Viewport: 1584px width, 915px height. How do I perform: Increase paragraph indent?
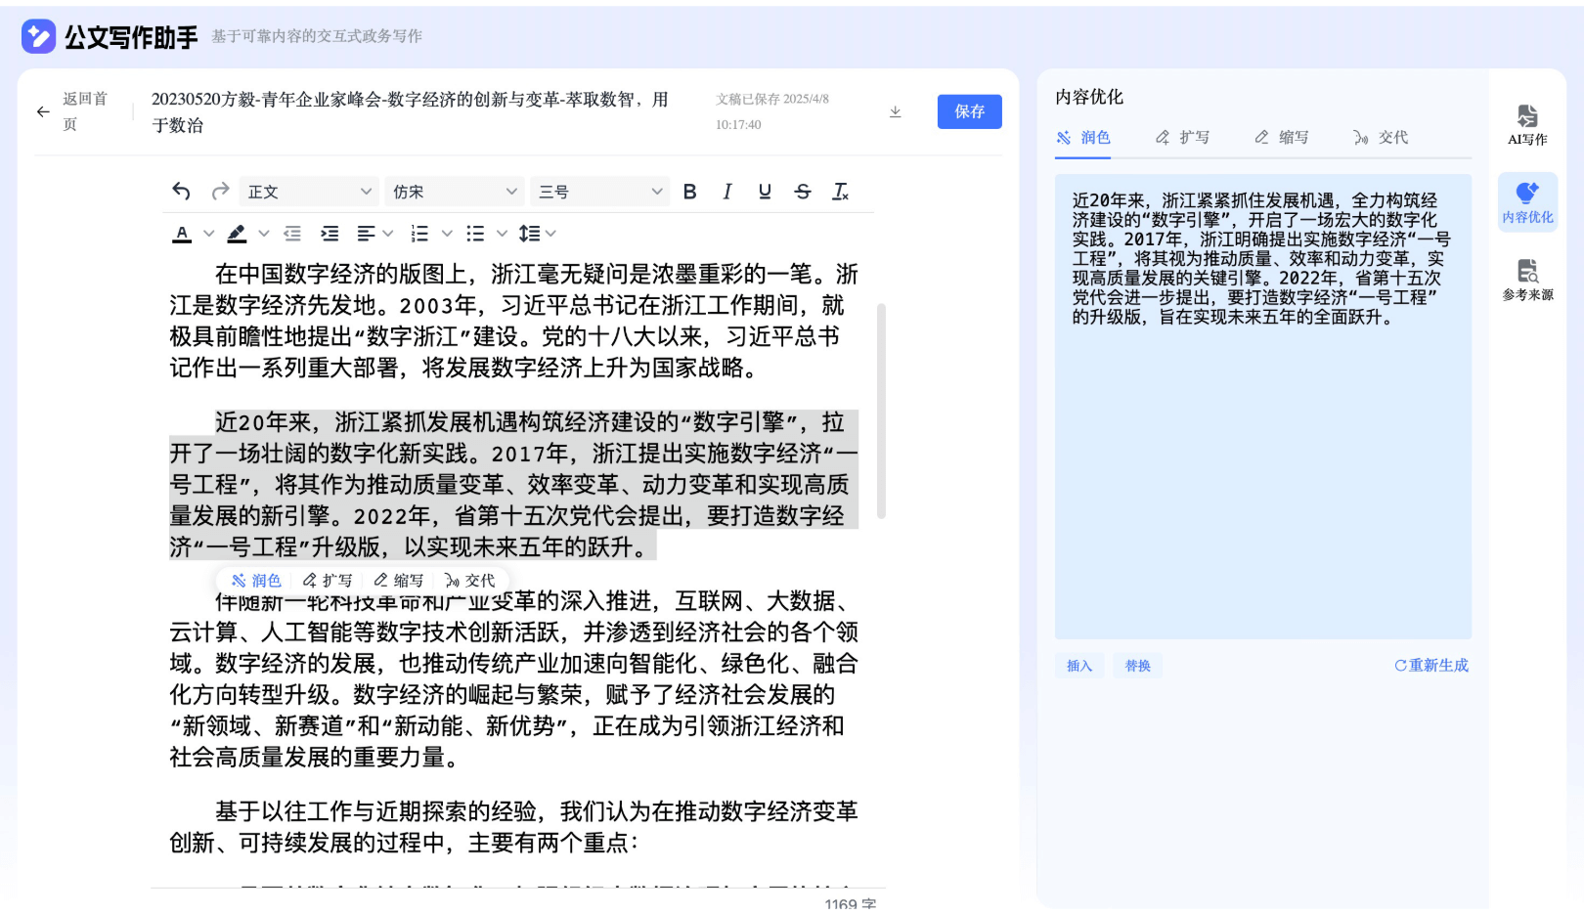click(330, 234)
